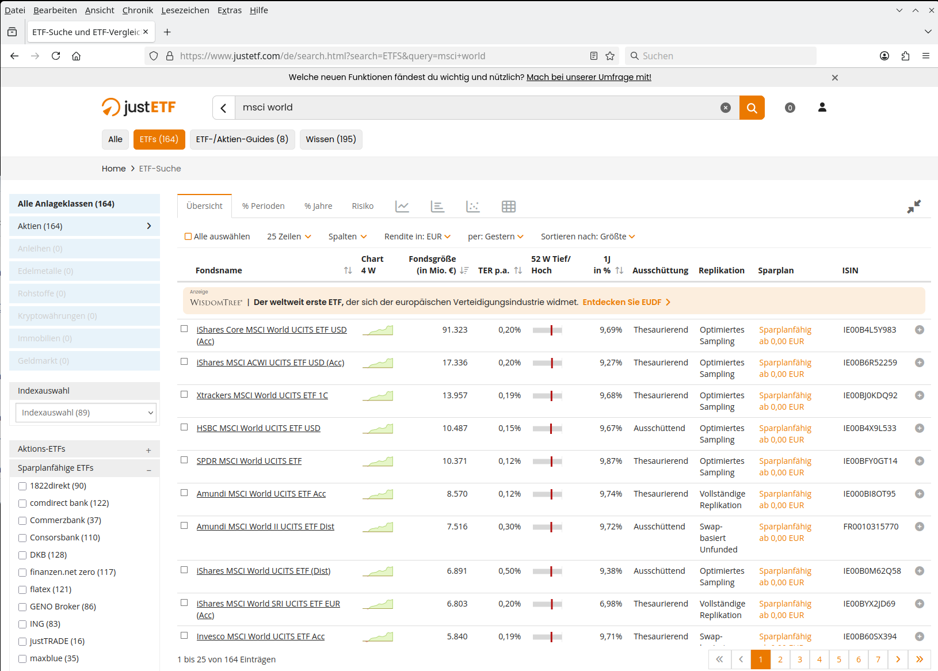Click the orange search magnifier button

pos(752,108)
